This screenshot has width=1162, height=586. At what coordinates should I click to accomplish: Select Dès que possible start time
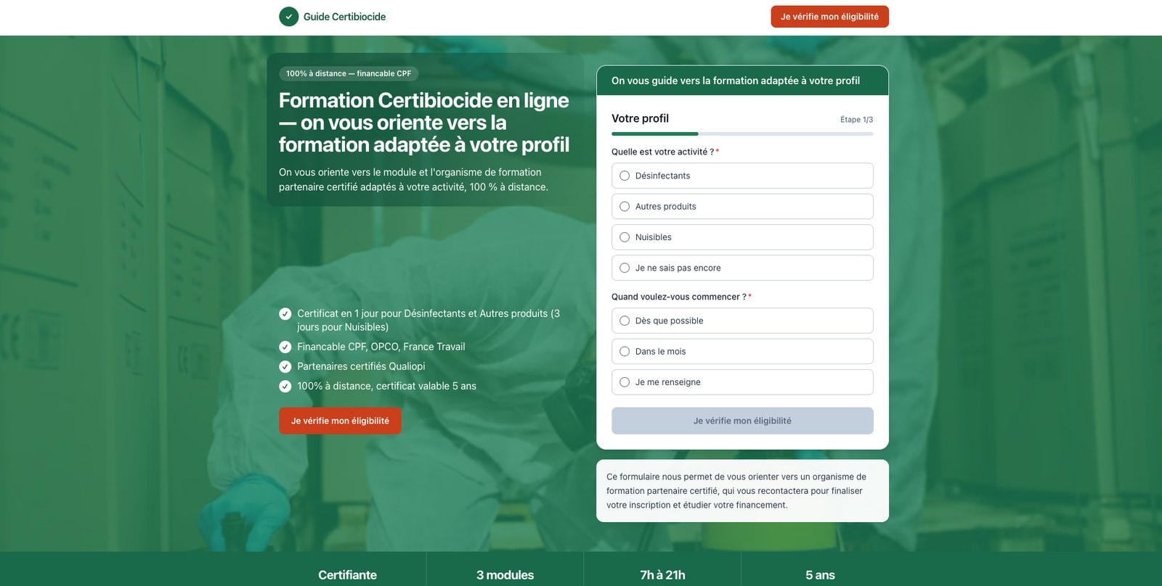click(742, 321)
